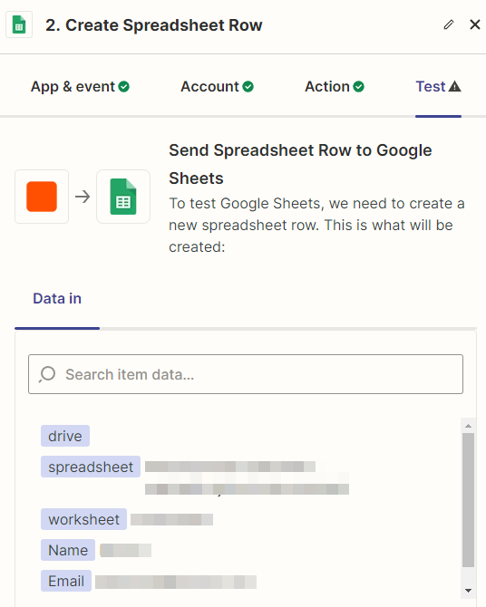Image resolution: width=486 pixels, height=607 pixels.
Task: Close the Create Spreadsheet Row panel
Action: click(475, 24)
